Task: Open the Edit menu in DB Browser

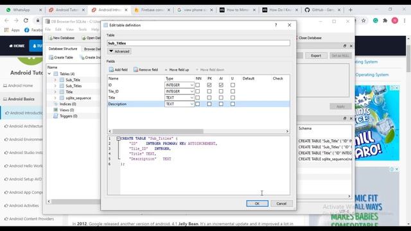Action: coord(58,30)
